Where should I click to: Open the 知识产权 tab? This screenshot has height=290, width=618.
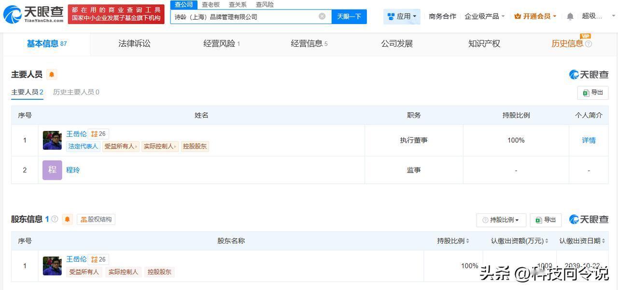pyautogui.click(x=484, y=44)
